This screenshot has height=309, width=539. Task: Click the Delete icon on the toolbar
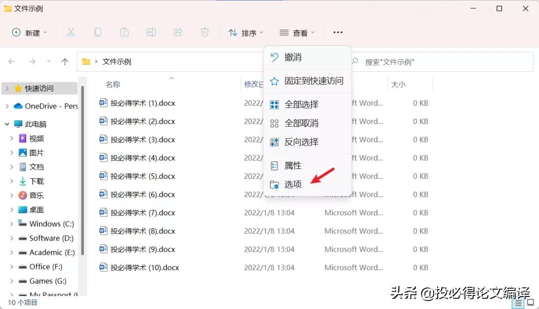tap(205, 32)
